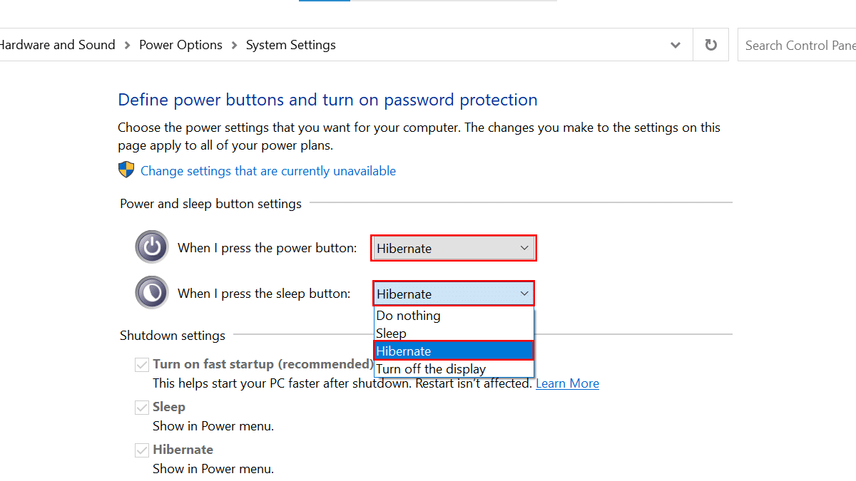Open "Change settings that are currently unavailable"

[268, 171]
